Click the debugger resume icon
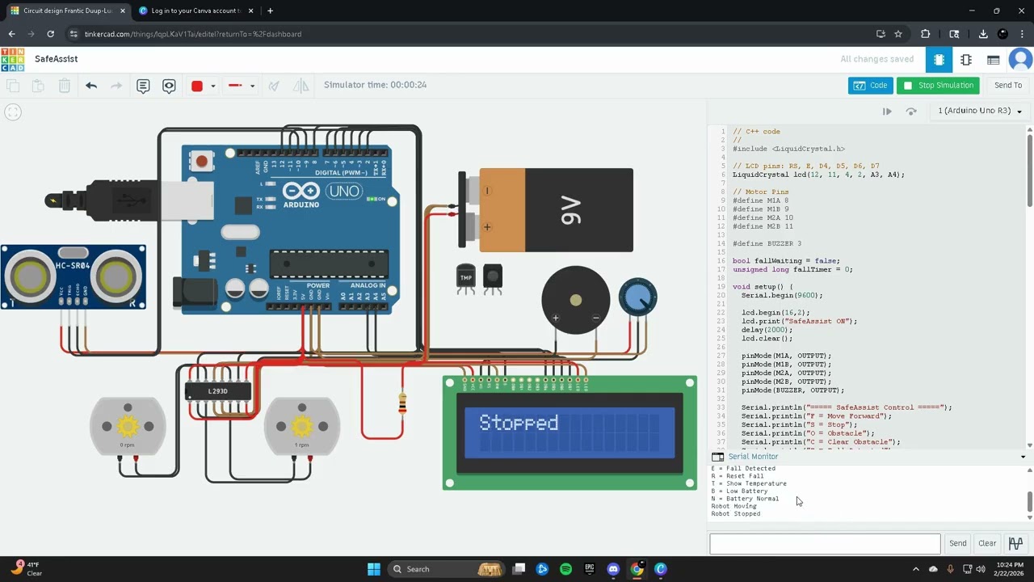This screenshot has width=1034, height=582. (x=887, y=112)
